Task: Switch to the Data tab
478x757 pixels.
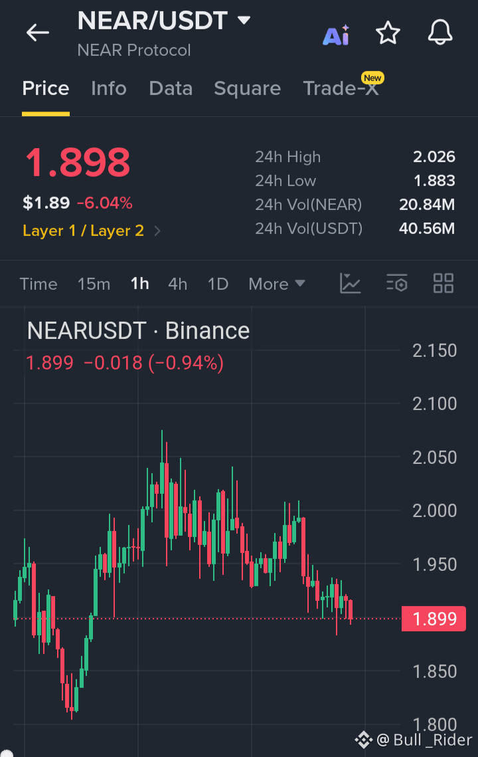Action: pos(171,88)
